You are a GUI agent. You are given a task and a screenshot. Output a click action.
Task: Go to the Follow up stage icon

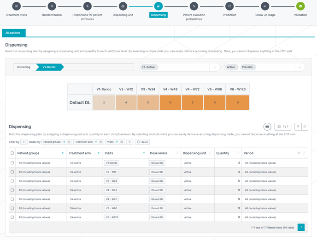pos(265,6)
